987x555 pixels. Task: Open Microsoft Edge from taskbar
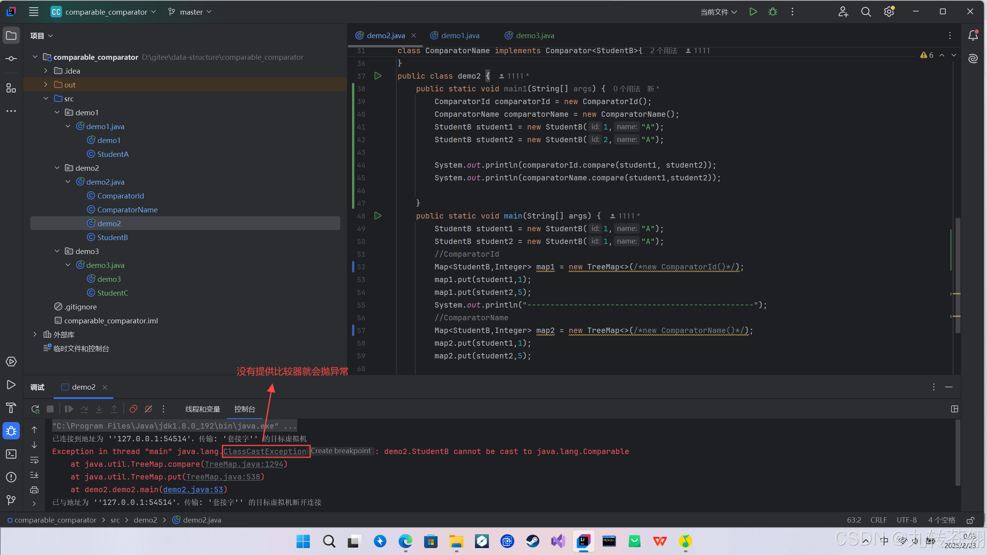coord(405,541)
